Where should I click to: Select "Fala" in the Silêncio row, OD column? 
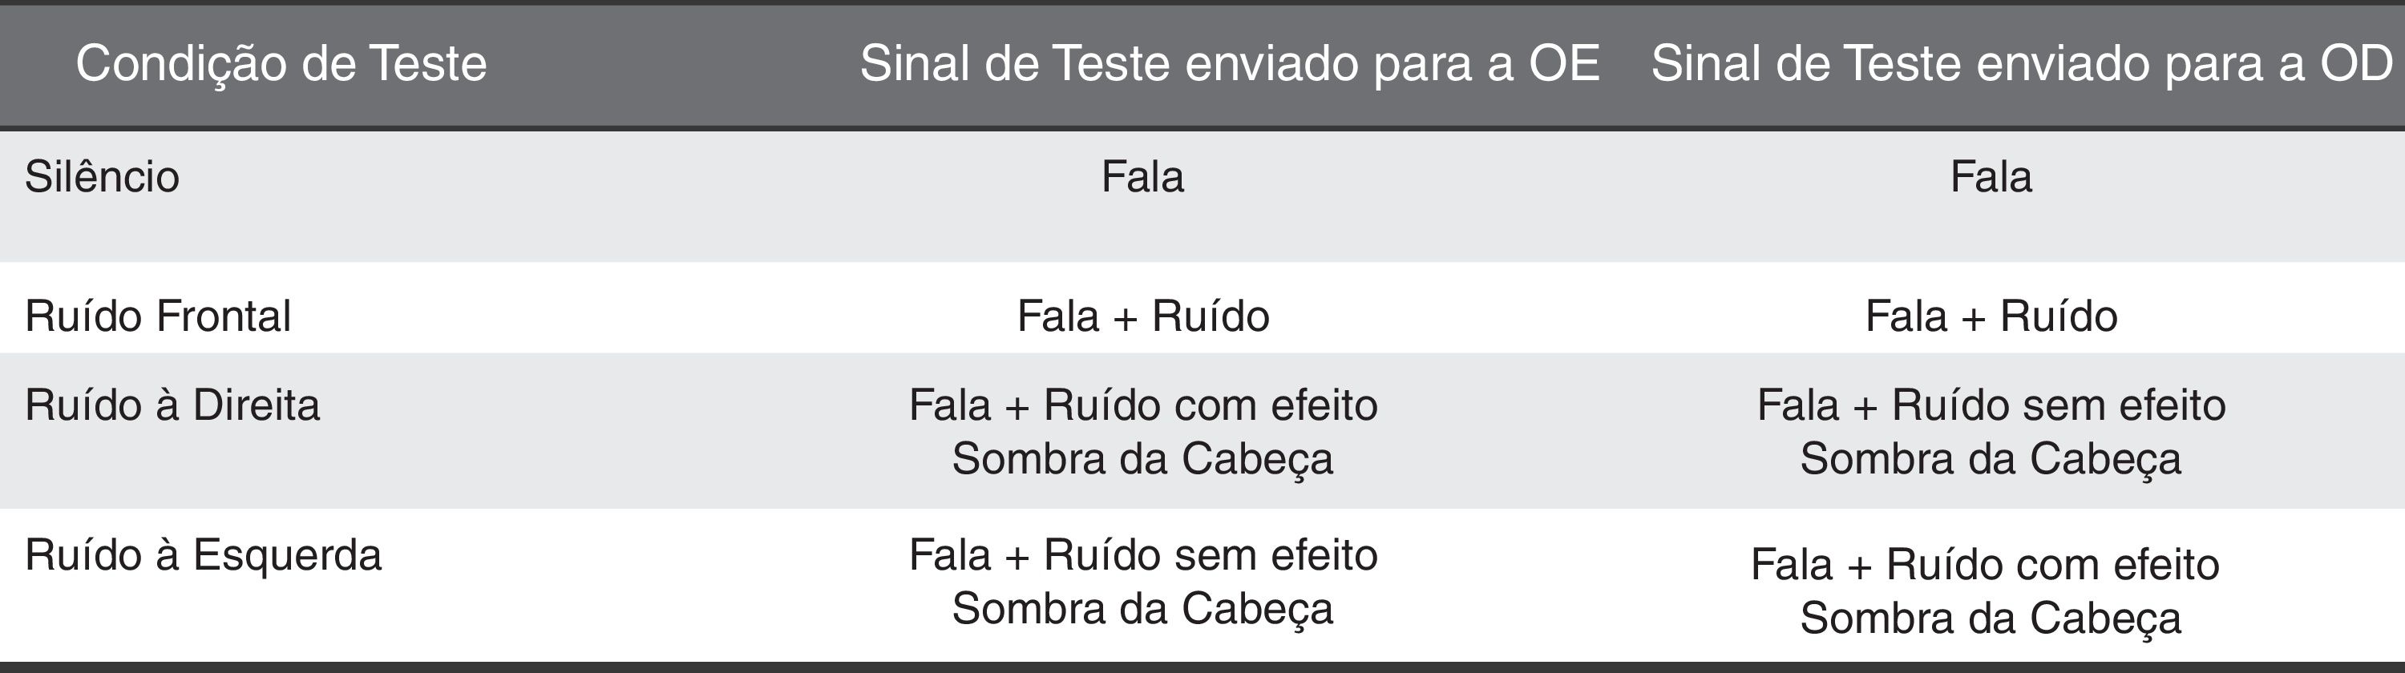point(1991,176)
